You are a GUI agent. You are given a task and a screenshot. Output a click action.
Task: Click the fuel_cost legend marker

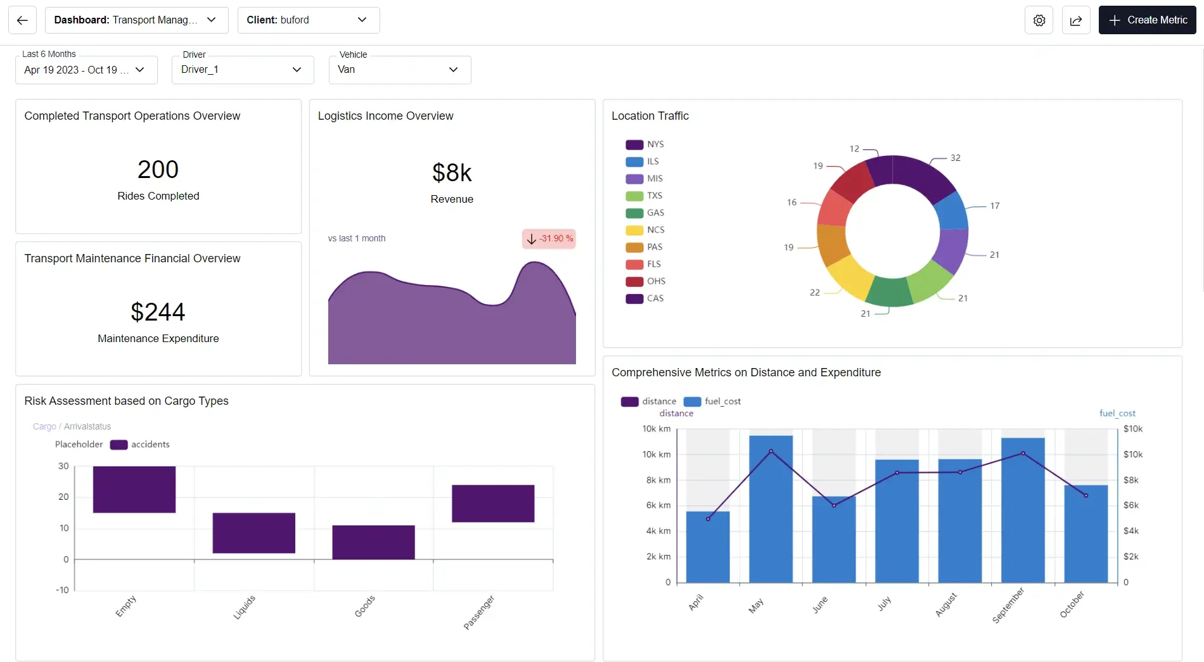(x=691, y=401)
